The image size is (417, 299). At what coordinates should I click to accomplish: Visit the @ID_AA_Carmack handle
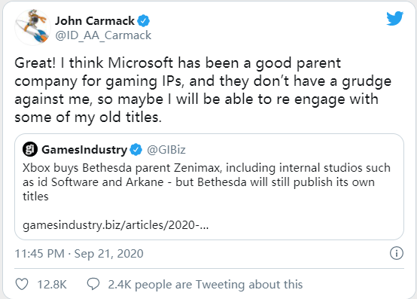tap(103, 35)
